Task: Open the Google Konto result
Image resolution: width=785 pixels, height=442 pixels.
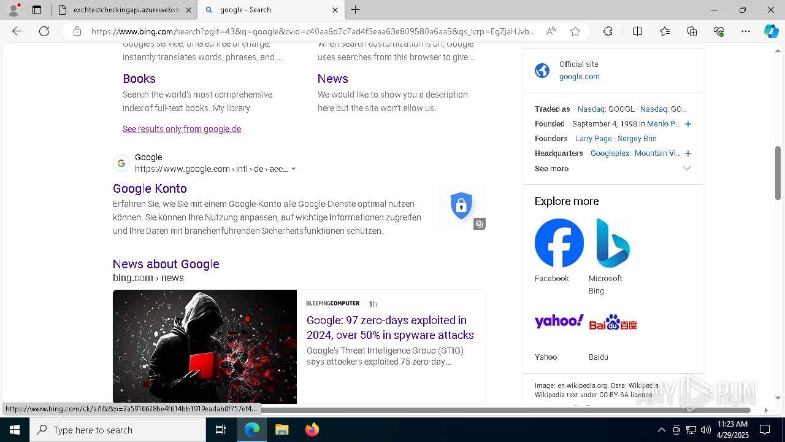Action: click(x=150, y=188)
